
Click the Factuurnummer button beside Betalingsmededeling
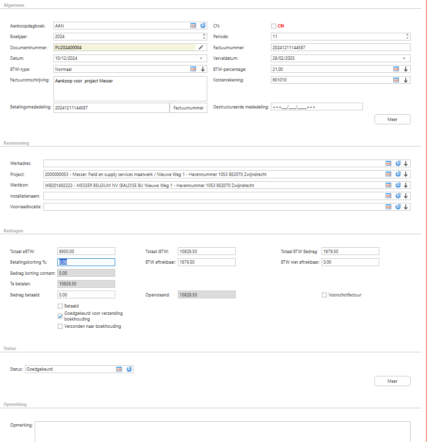pos(188,107)
